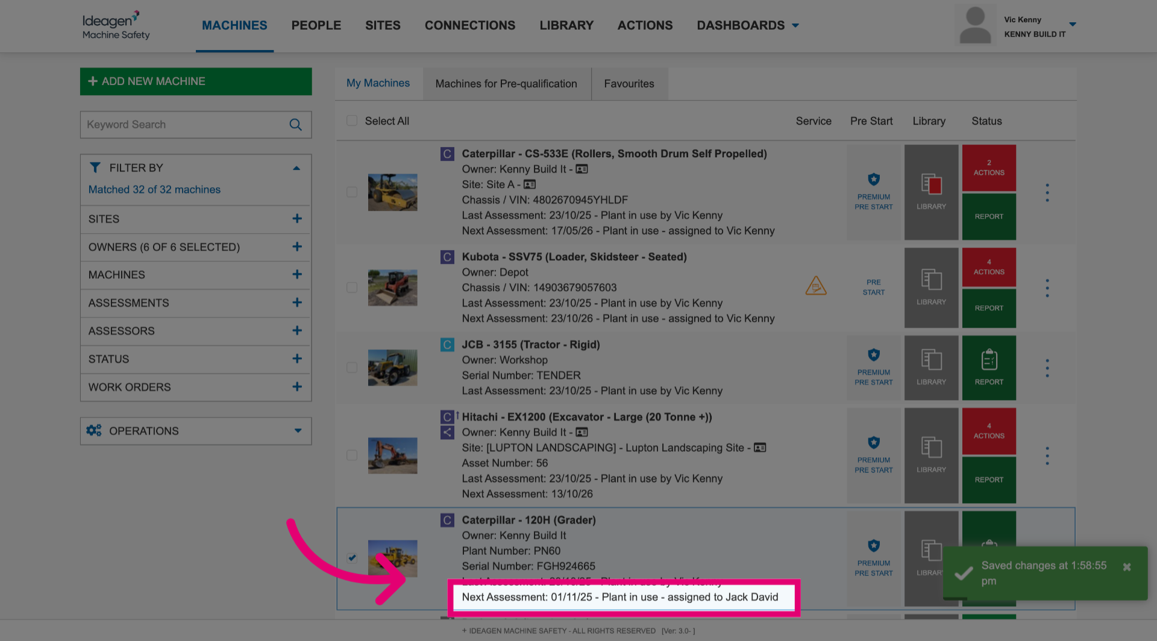Tick the Select All checkbox
1157x641 pixels.
click(x=352, y=120)
